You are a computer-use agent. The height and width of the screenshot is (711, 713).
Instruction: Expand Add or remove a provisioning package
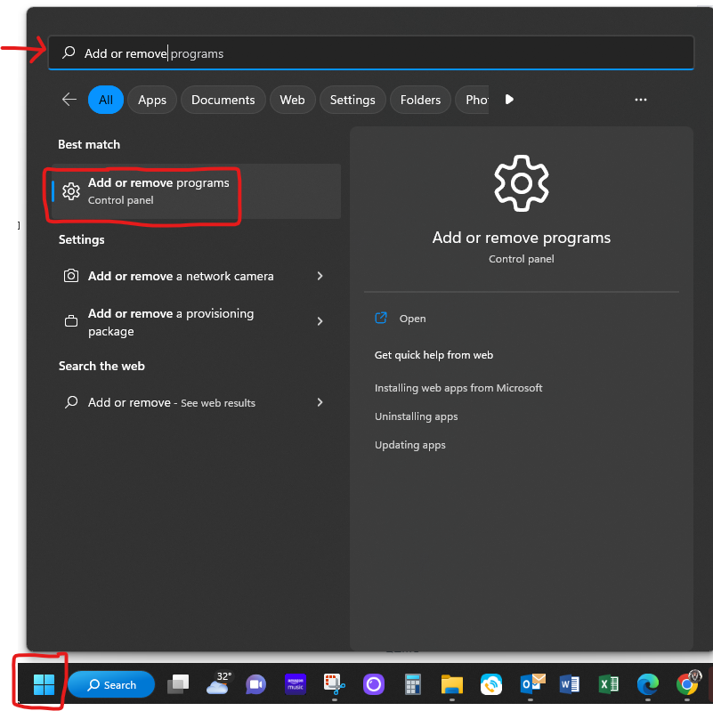[320, 321]
